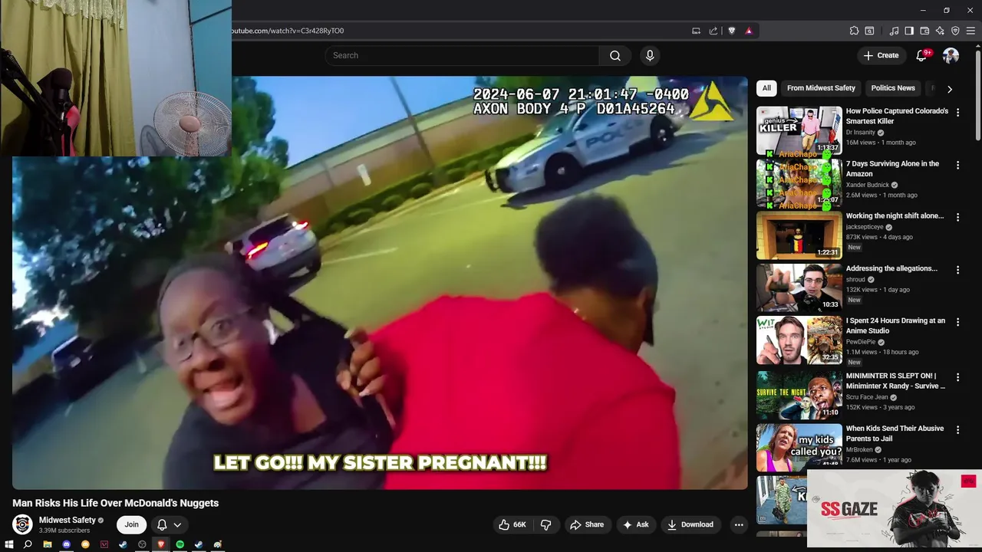
Task: Open options for 7 Days Surviving Amazon video
Action: (957, 165)
